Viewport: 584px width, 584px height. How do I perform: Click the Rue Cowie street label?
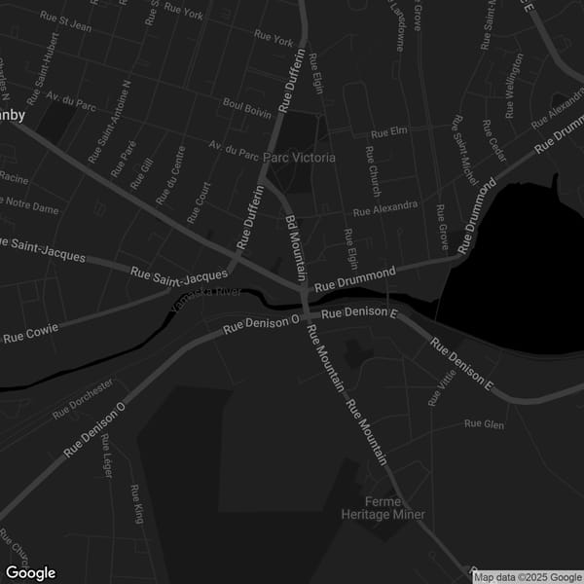[x=31, y=334]
